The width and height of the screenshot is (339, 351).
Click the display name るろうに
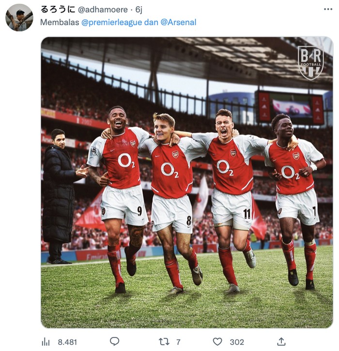click(57, 10)
